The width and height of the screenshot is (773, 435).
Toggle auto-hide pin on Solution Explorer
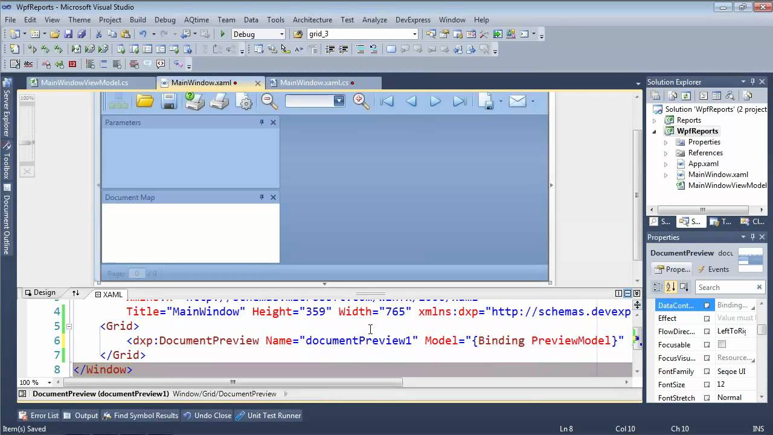pyautogui.click(x=752, y=82)
